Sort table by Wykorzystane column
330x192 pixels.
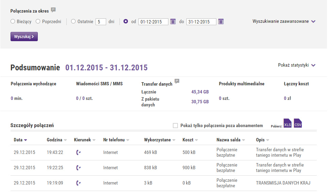[x=160, y=140]
